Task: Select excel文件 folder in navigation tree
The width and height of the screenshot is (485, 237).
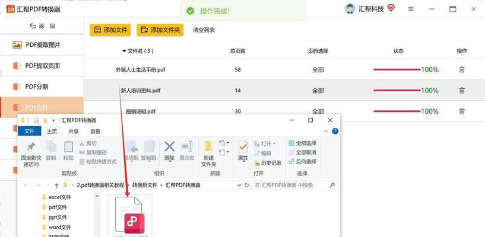Action: tap(56, 197)
